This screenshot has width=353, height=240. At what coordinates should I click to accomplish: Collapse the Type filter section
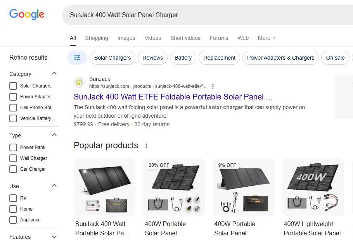pyautogui.click(x=54, y=135)
